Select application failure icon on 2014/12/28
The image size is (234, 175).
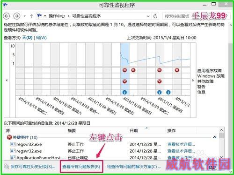[124, 70]
